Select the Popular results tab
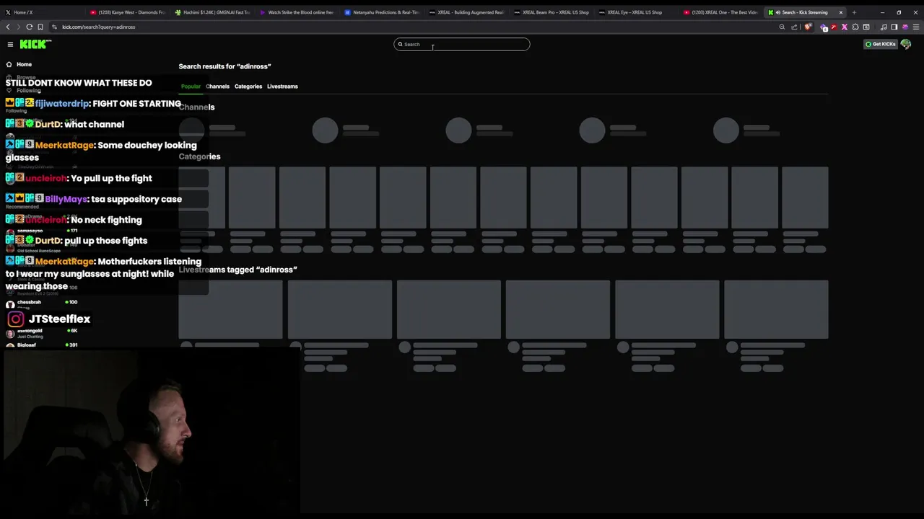 click(x=191, y=86)
